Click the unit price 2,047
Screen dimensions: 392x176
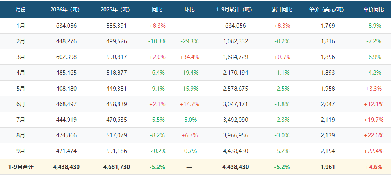point(328,104)
